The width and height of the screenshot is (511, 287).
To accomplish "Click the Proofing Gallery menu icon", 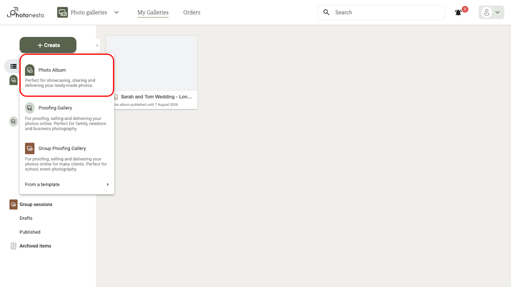I will coord(30,108).
